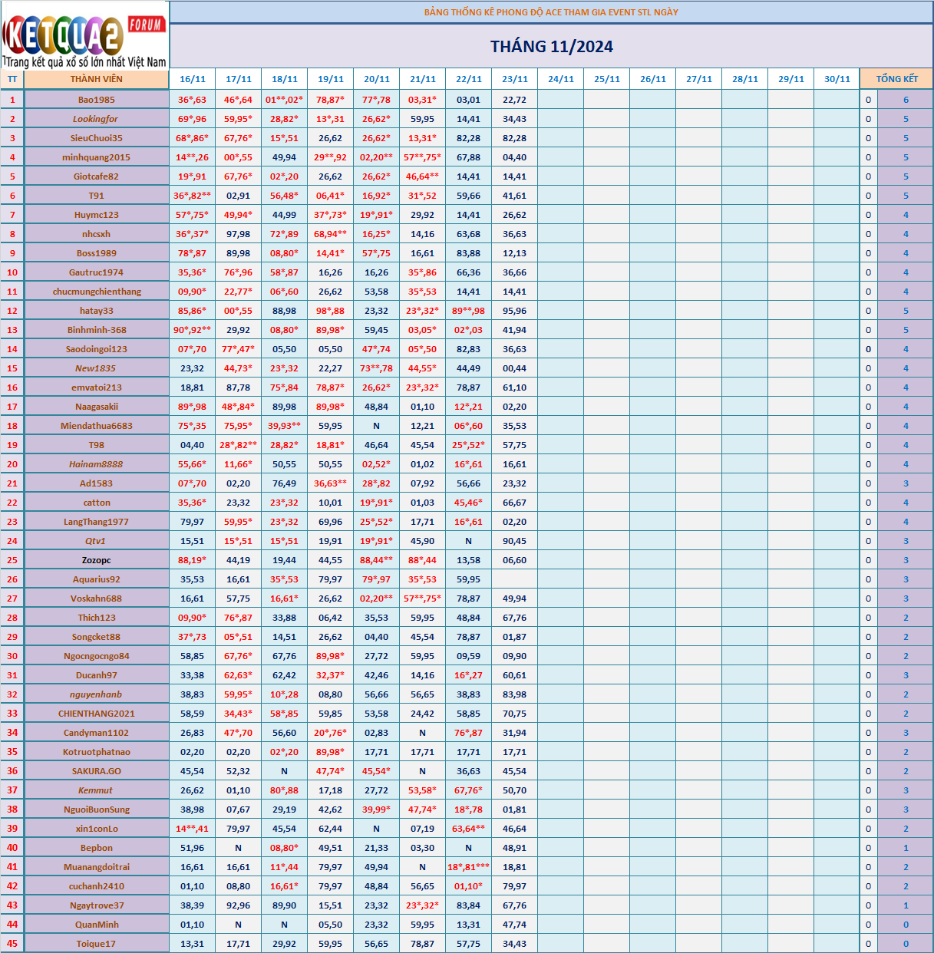The height and width of the screenshot is (953, 934).
Task: Select member name Naagasakii
Action: coord(97,407)
